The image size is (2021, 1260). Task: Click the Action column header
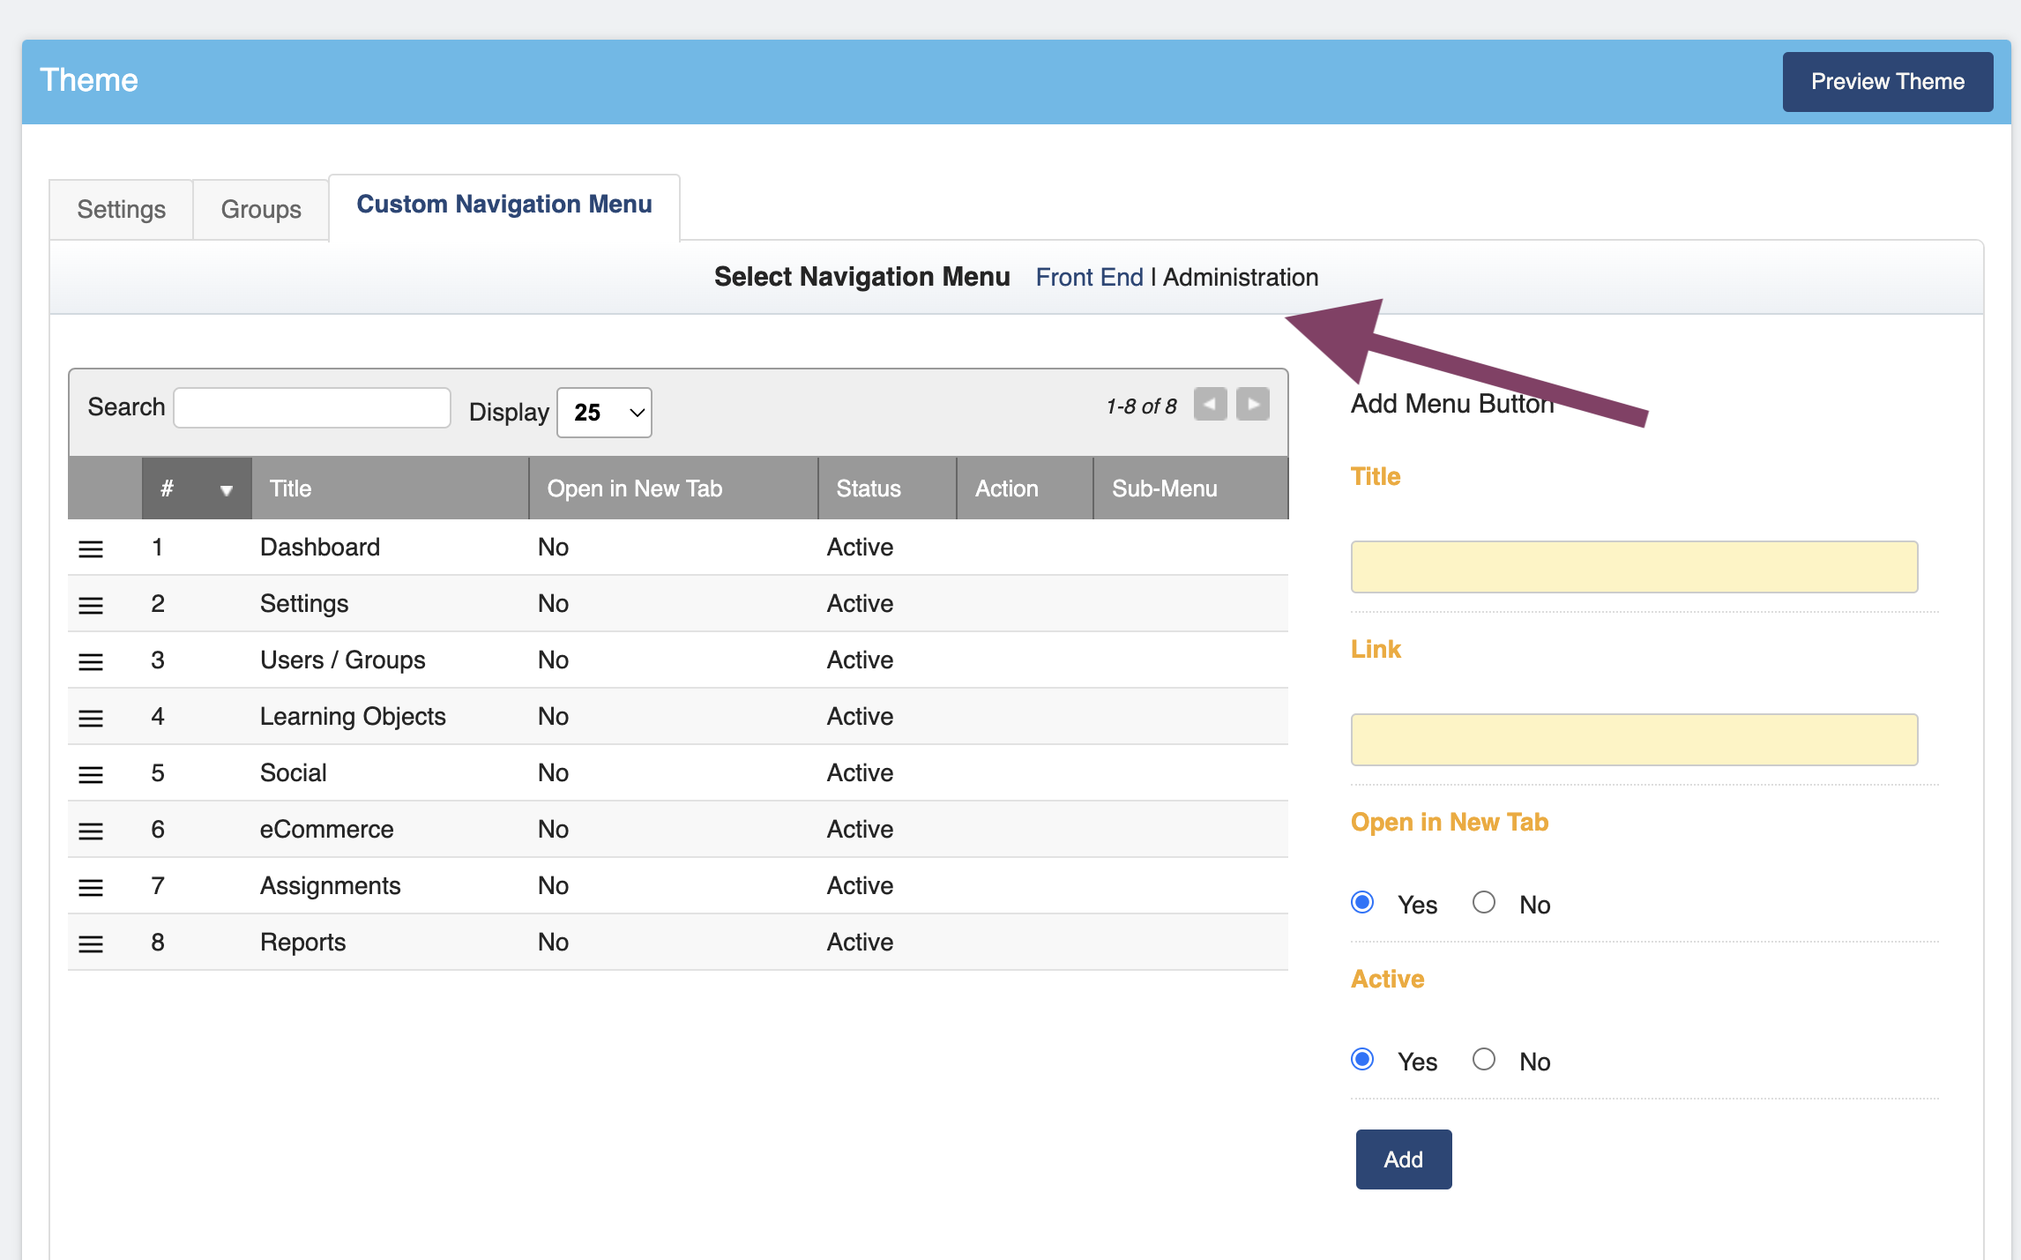tap(1025, 488)
